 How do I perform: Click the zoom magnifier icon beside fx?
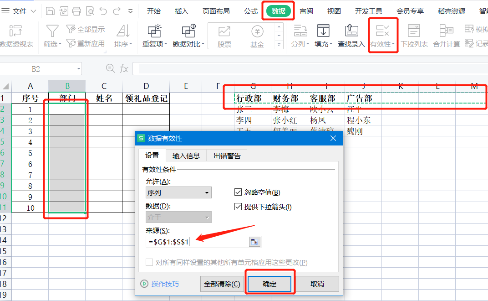coord(110,68)
